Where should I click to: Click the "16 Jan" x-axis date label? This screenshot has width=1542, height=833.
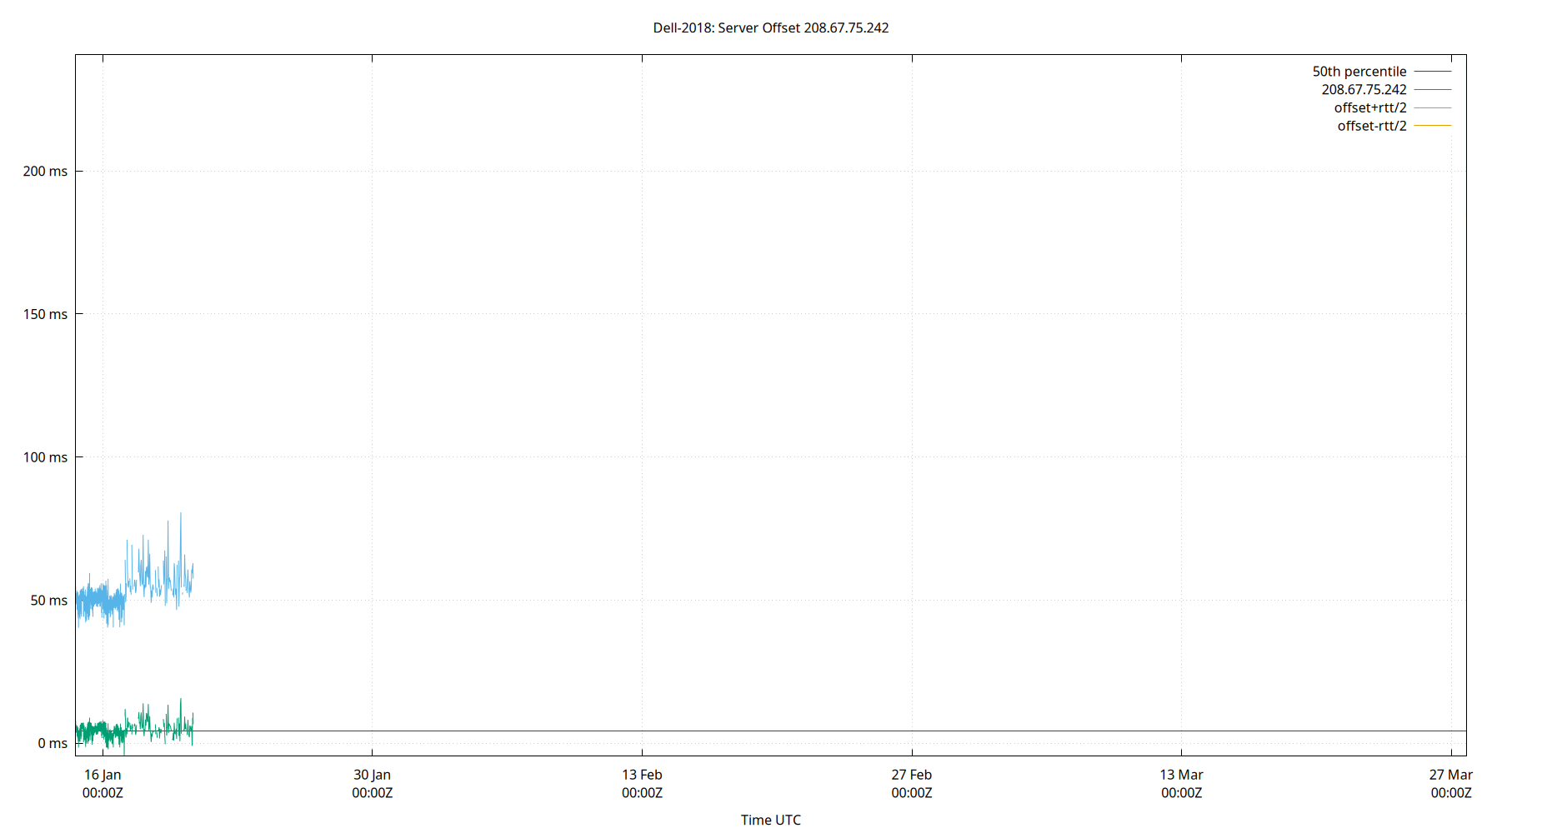click(x=103, y=775)
